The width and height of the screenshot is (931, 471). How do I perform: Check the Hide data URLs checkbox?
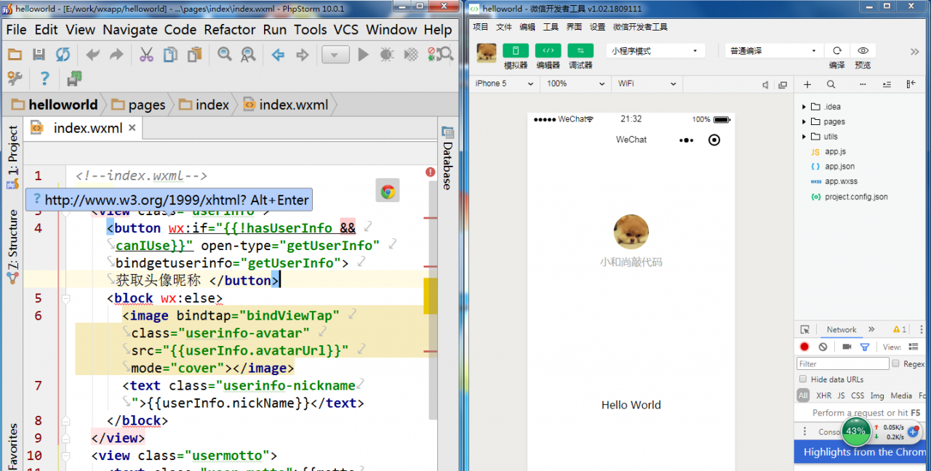(x=803, y=379)
